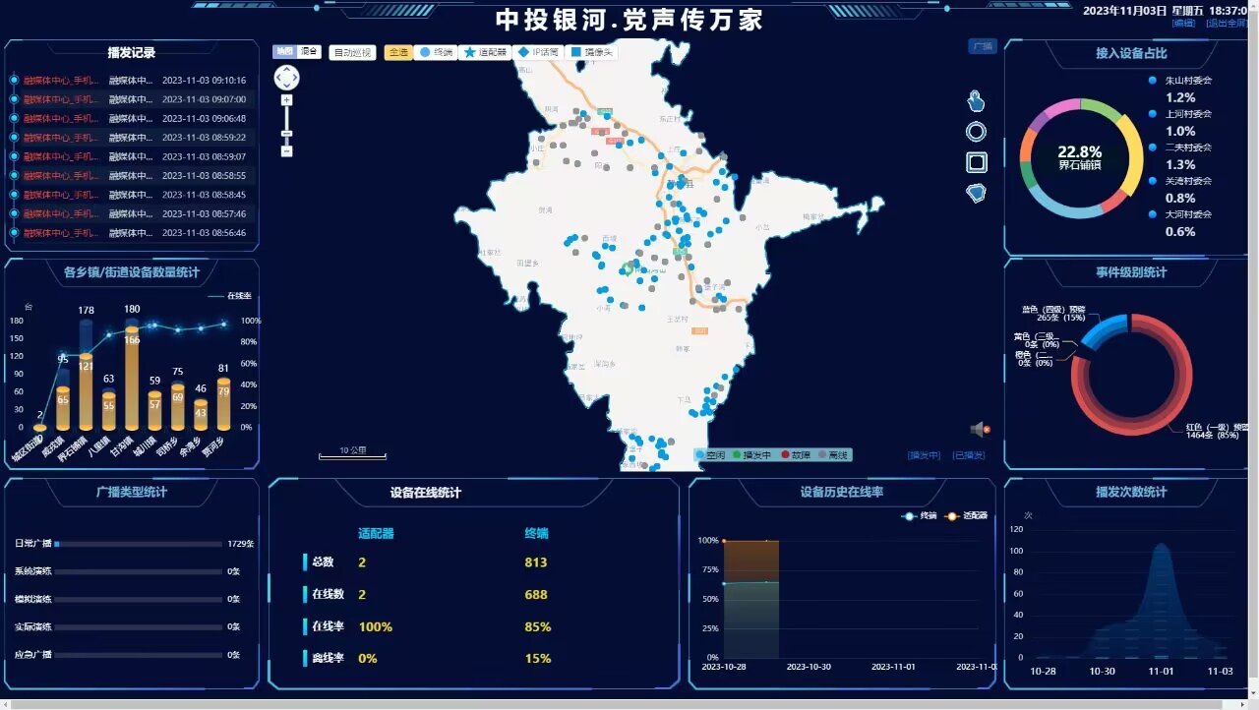Select the polygon selection map tool
This screenshot has width=1259, height=710.
[976, 193]
